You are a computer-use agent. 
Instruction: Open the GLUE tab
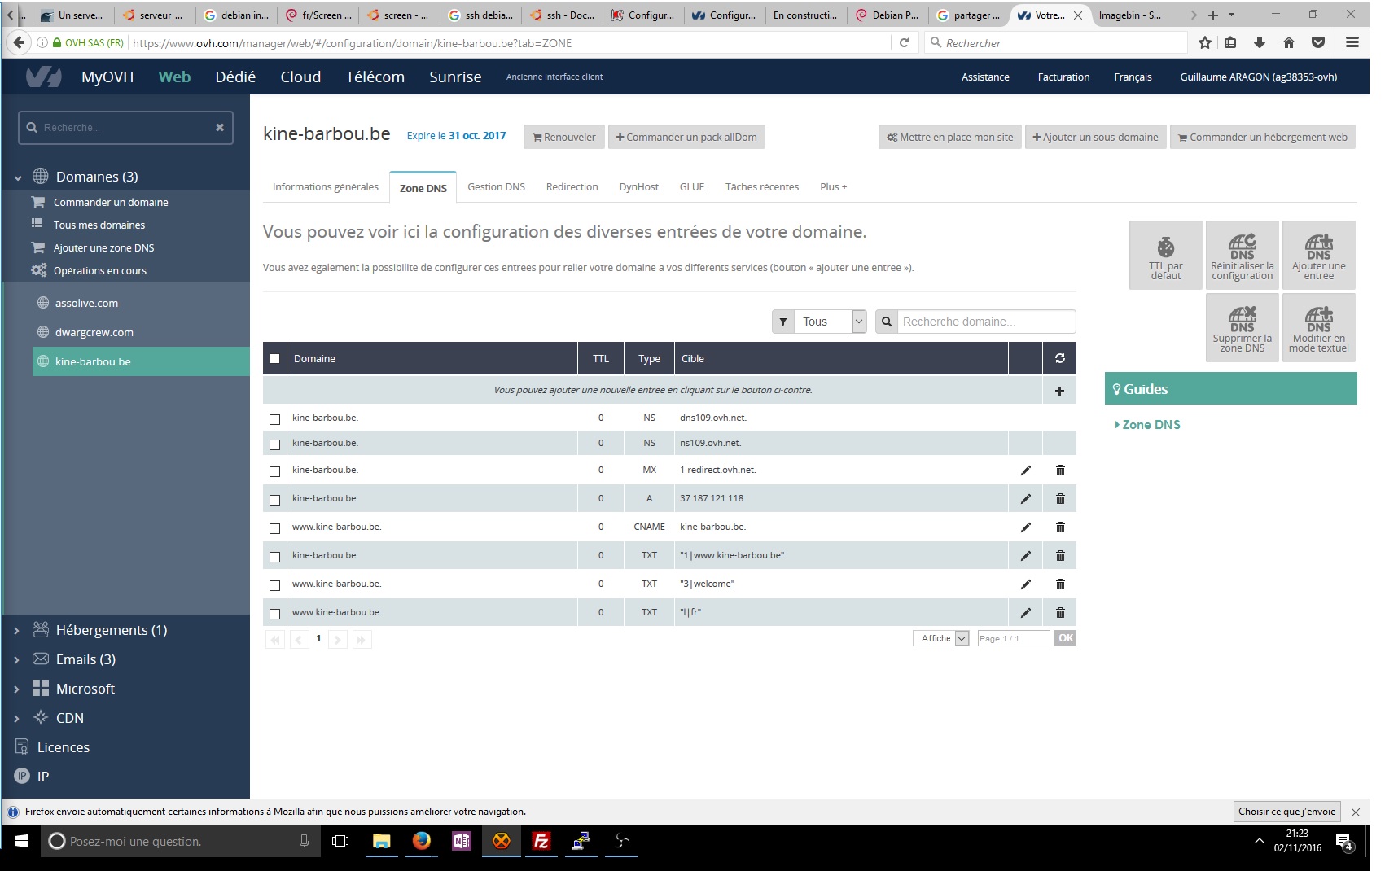[692, 187]
